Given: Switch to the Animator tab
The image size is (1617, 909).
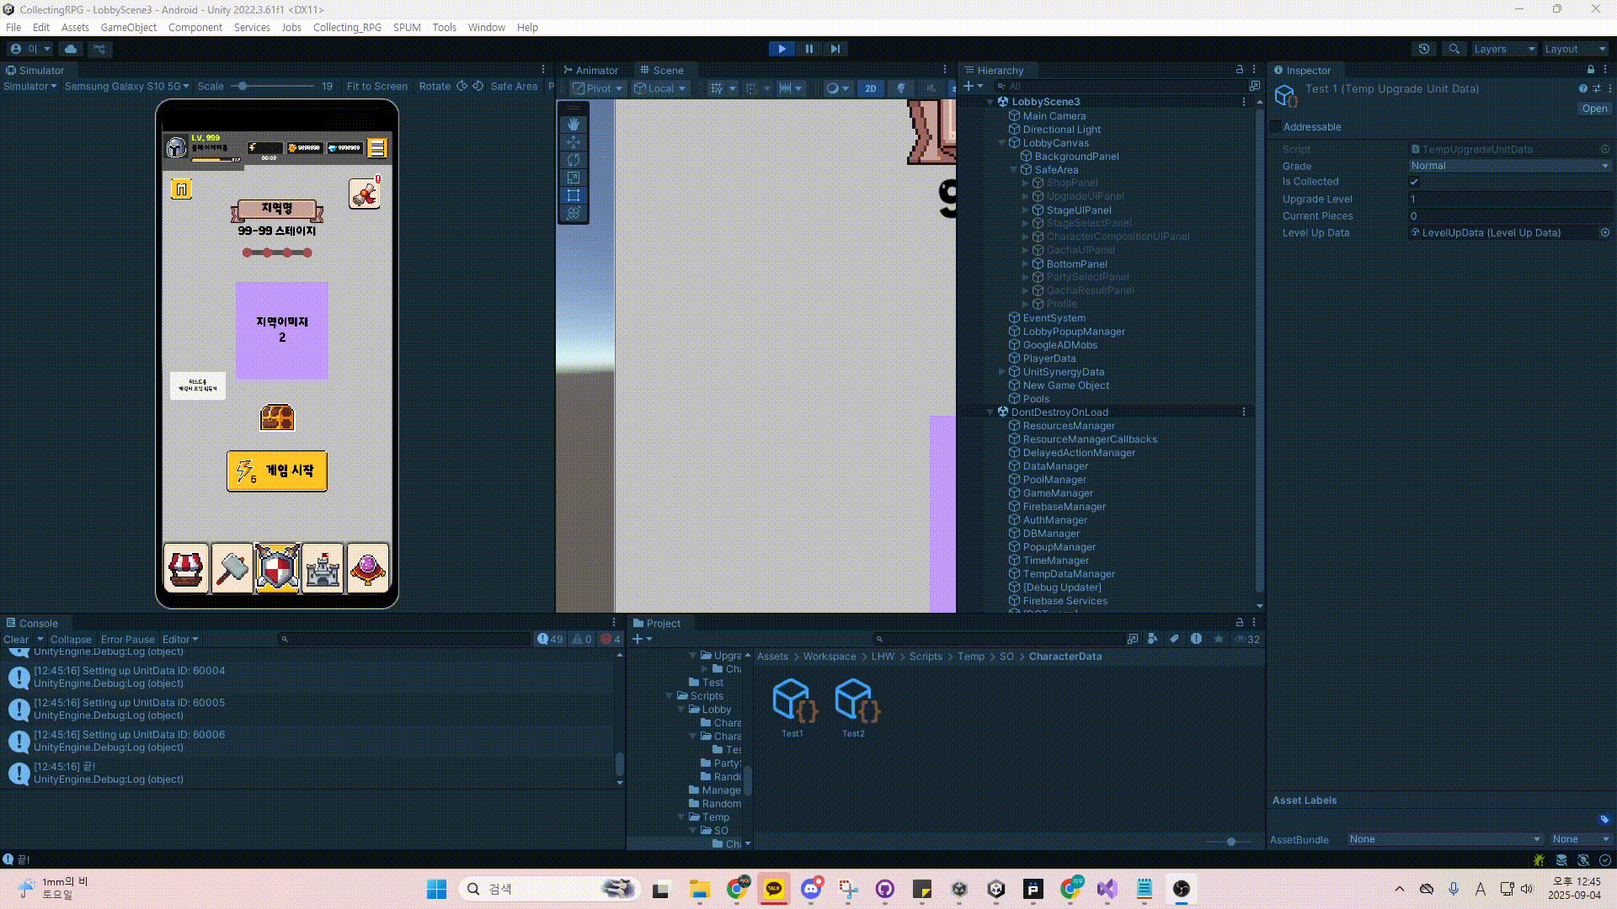Looking at the screenshot, I should (590, 70).
